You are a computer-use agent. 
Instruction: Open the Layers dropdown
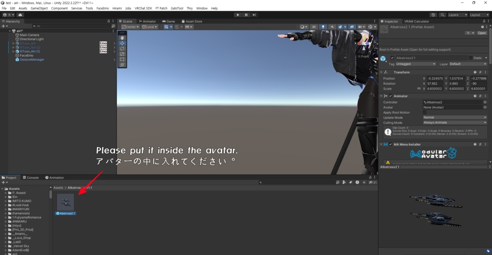(457, 15)
